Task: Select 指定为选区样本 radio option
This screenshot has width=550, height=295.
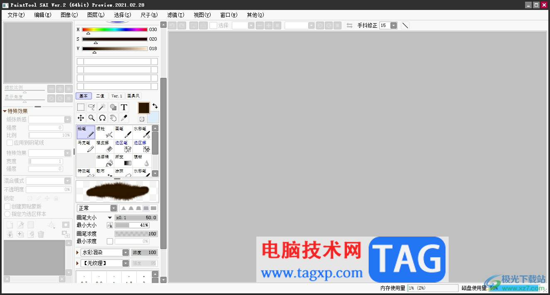Action: (x=7, y=214)
